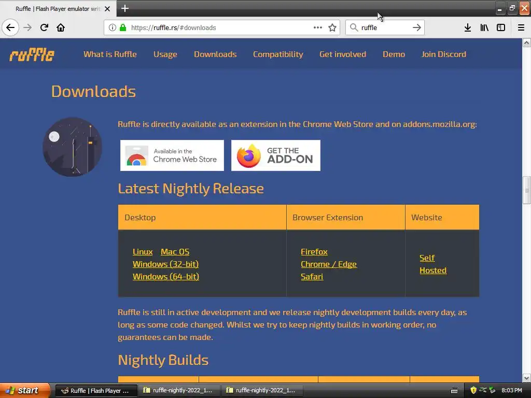
Task: Click the Latest Nightly Release heading
Action: (191, 189)
